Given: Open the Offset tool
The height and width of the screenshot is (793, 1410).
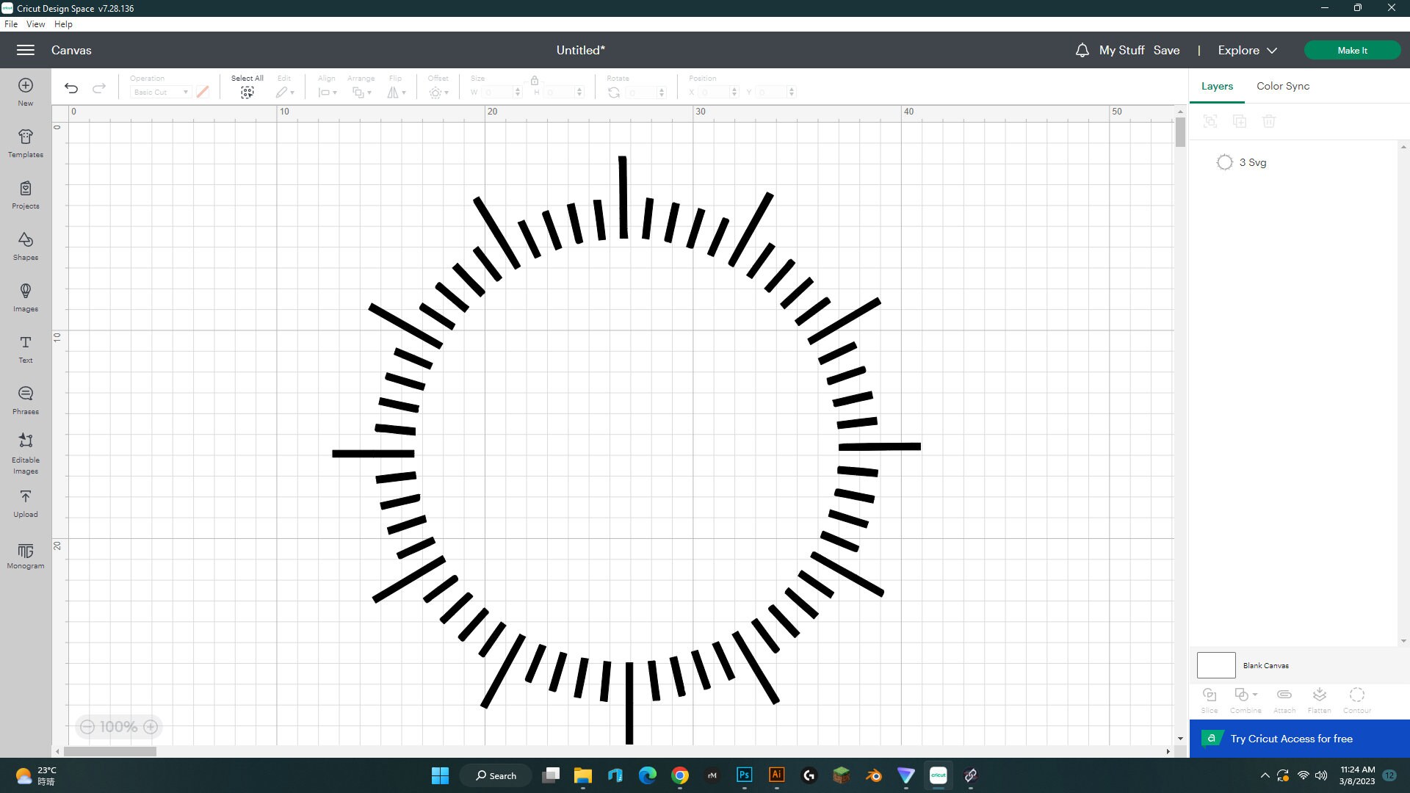Looking at the screenshot, I should coord(438,91).
